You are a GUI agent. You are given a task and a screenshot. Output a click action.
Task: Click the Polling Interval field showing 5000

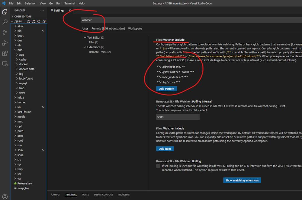point(178,117)
